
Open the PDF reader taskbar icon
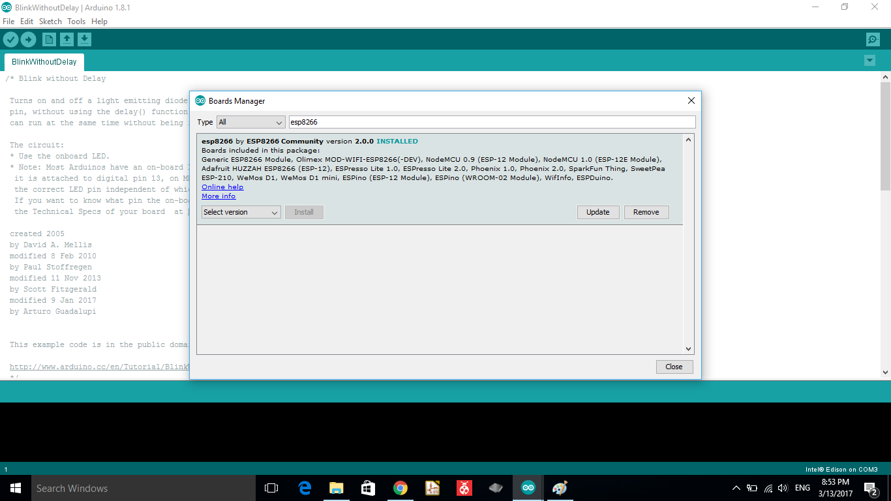[432, 488]
